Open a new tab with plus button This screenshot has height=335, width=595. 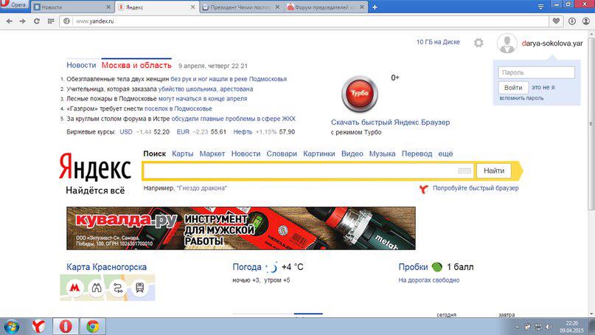click(x=375, y=7)
